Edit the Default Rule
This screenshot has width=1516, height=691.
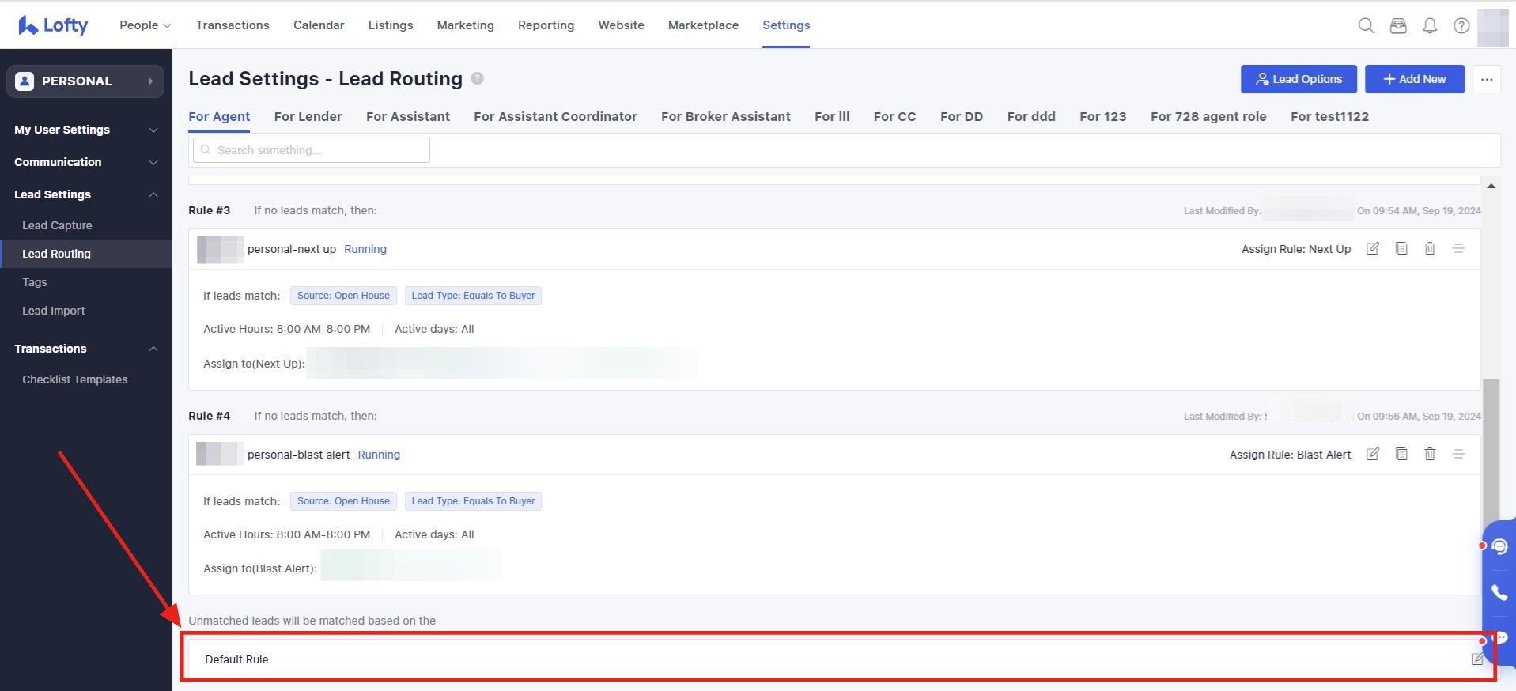coord(1476,659)
